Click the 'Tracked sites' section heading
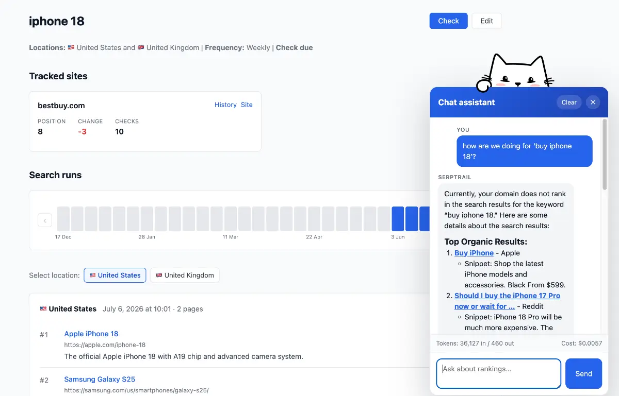The height and width of the screenshot is (396, 619). [58, 76]
